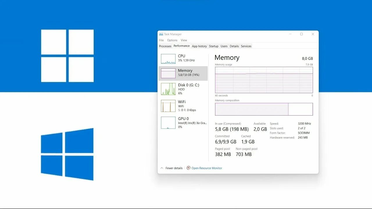The height and width of the screenshot is (209, 372).
Task: Click Disk 0 (G: C:) label
Action: pyautogui.click(x=189, y=85)
